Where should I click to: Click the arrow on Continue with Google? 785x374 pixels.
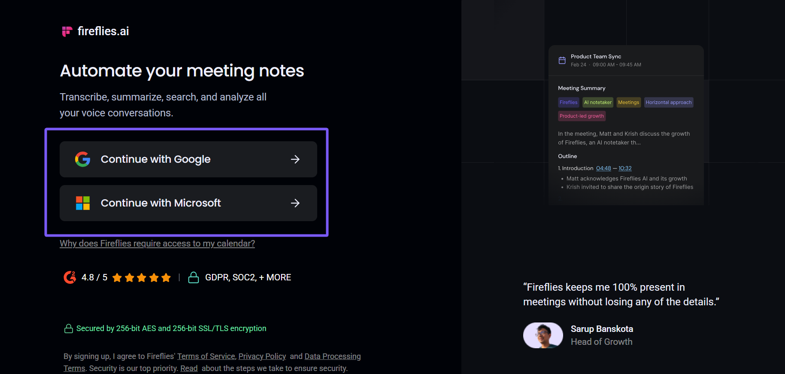(295, 159)
